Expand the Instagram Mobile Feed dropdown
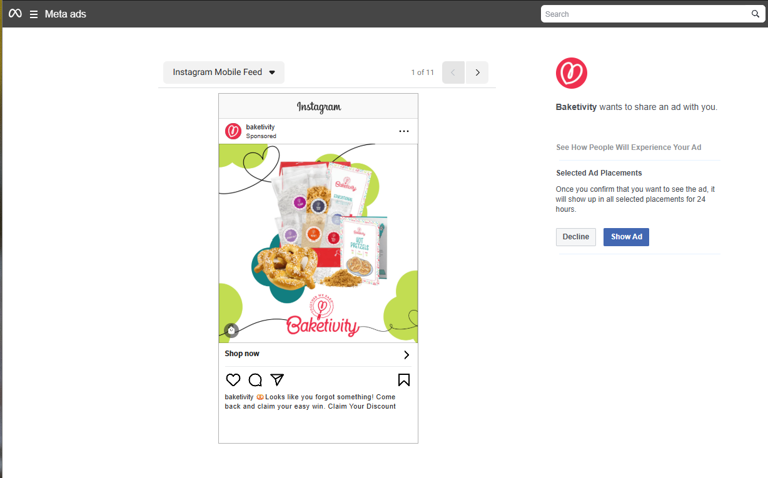768x478 pixels. (224, 72)
